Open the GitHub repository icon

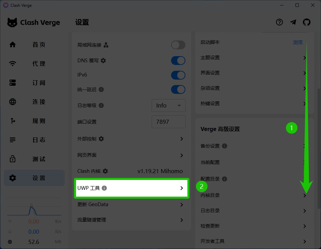tap(306, 22)
